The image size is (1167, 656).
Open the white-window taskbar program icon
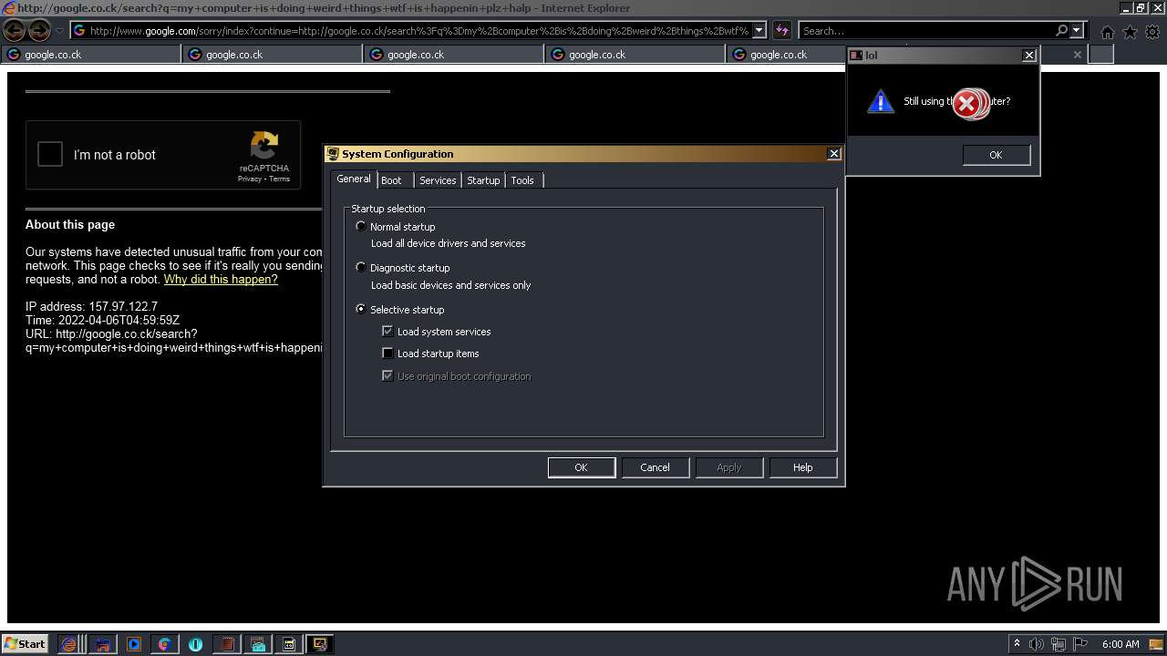pyautogui.click(x=289, y=644)
